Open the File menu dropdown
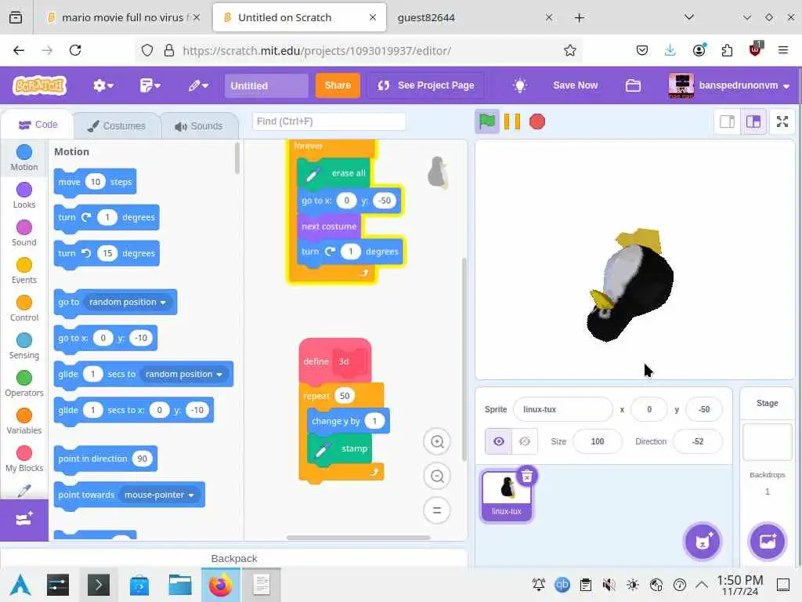The image size is (802, 602). 150,85
